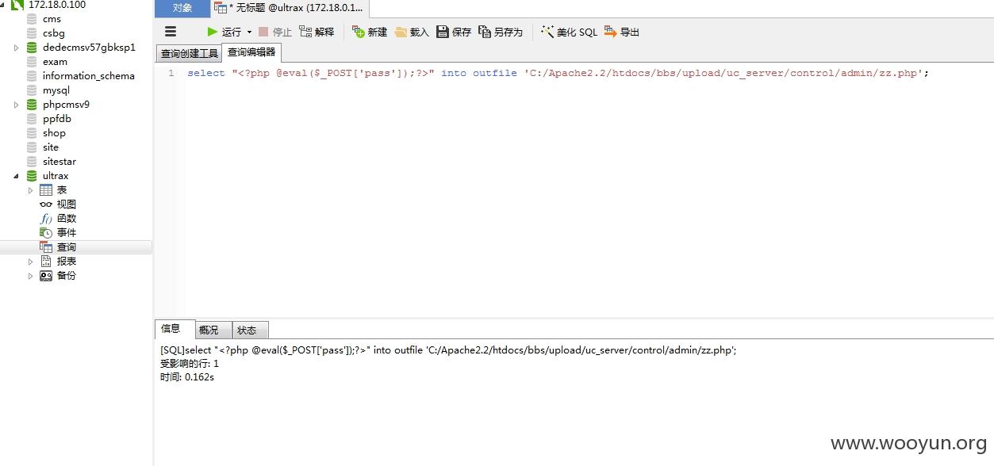Load a query file with 载入
994x466 pixels.
pyautogui.click(x=412, y=32)
